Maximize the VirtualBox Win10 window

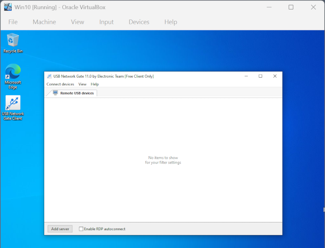pyautogui.click(x=291, y=7)
